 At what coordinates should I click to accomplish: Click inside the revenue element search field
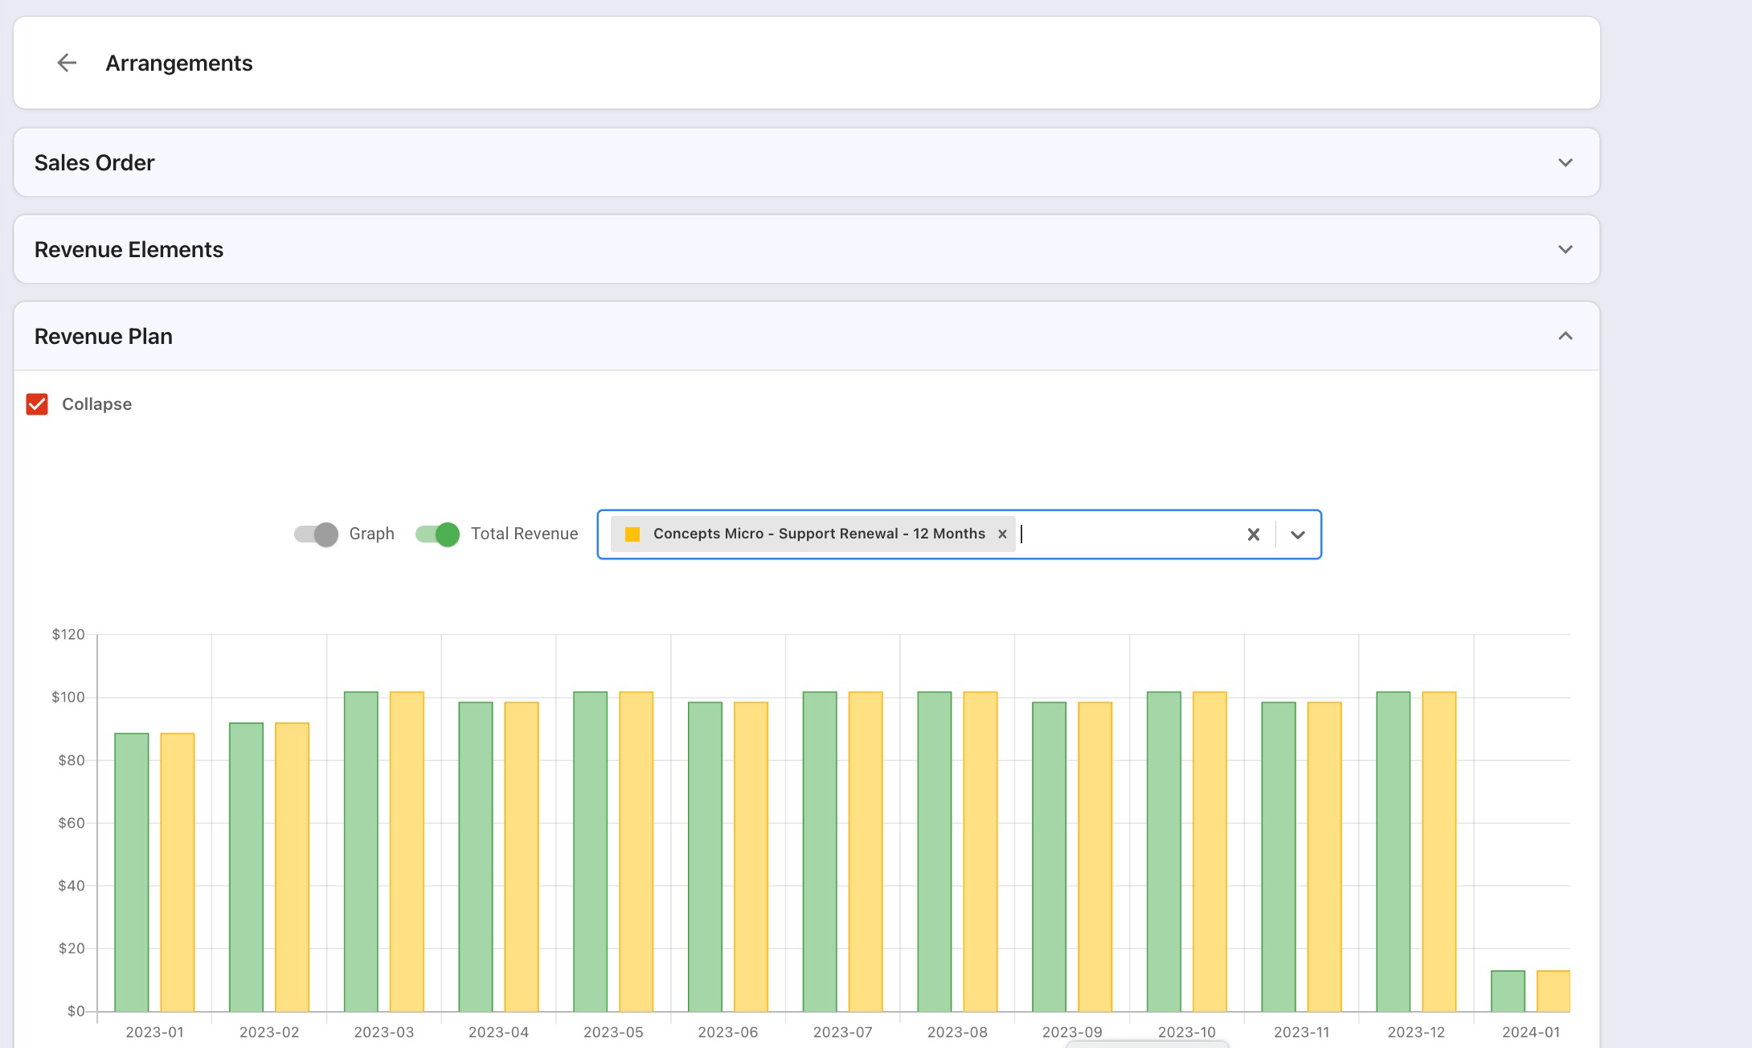(x=1125, y=534)
